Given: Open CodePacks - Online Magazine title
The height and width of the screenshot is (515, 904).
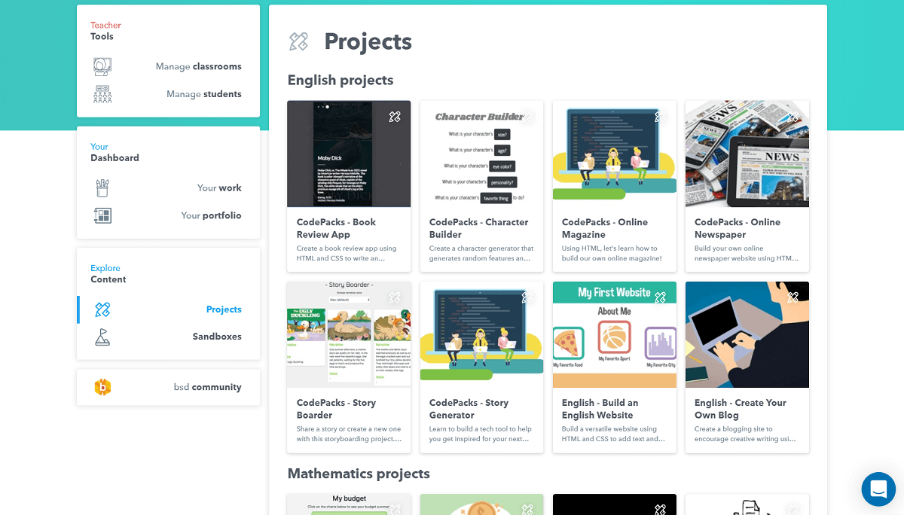Looking at the screenshot, I should (x=605, y=228).
